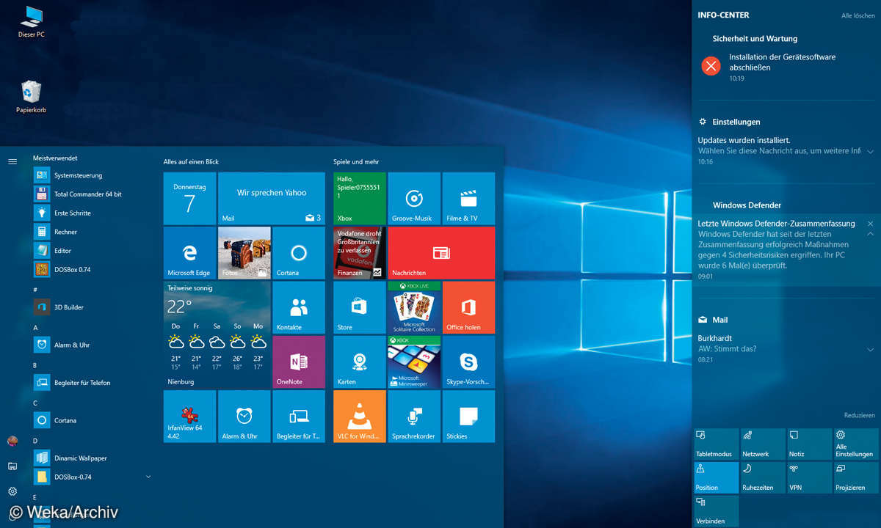Open the Explorer button in start menu

tap(12, 466)
